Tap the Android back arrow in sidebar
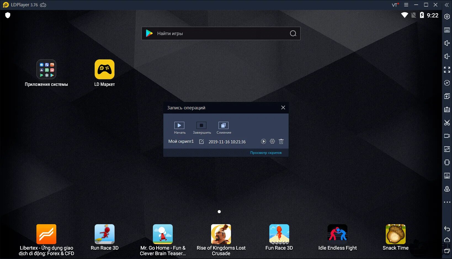Image resolution: width=452 pixels, height=259 pixels. [447, 228]
